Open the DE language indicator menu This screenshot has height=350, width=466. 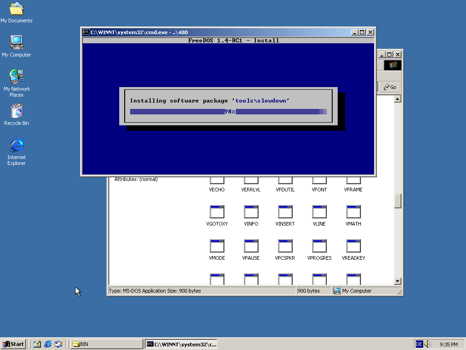[x=419, y=344]
